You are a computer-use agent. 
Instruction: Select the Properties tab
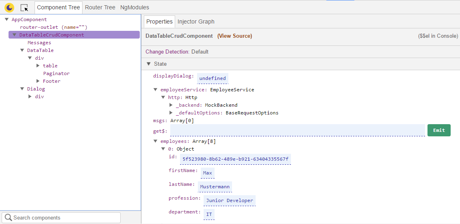pyautogui.click(x=160, y=22)
